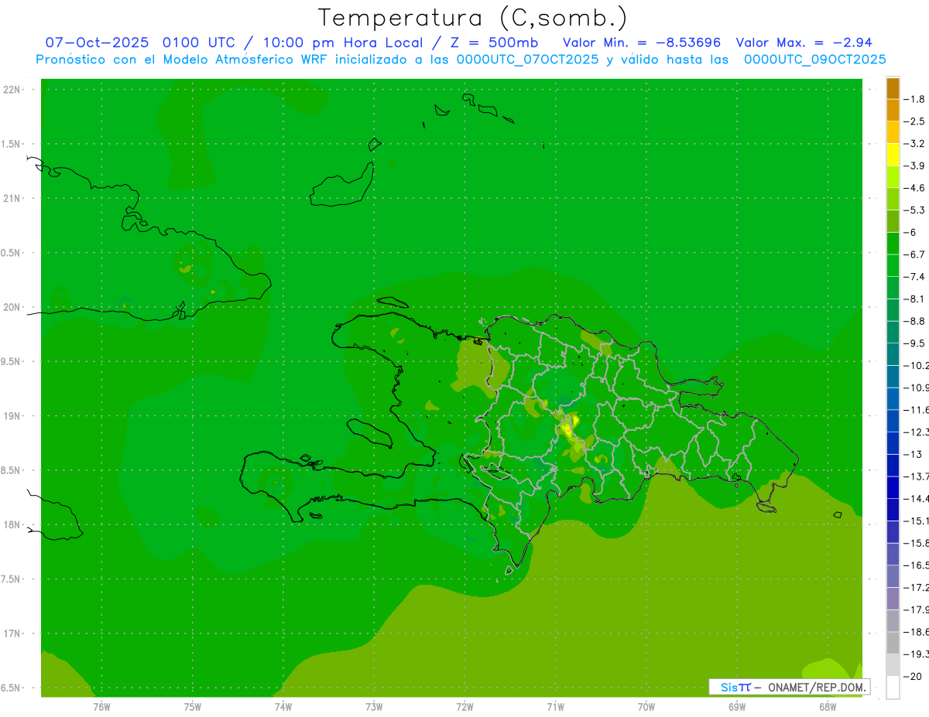The image size is (929, 717).
Task: Click the 22N latitude axis label
Action: tap(12, 90)
